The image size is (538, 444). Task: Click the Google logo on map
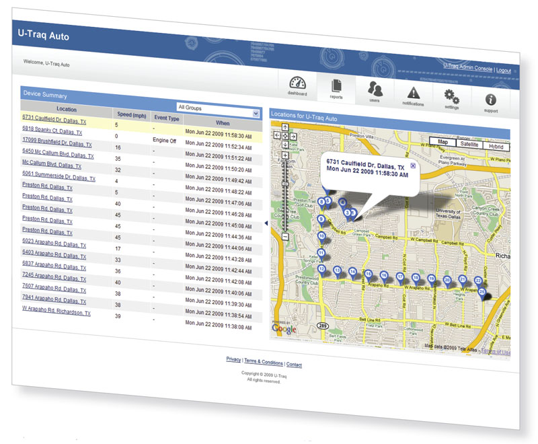[284, 329]
